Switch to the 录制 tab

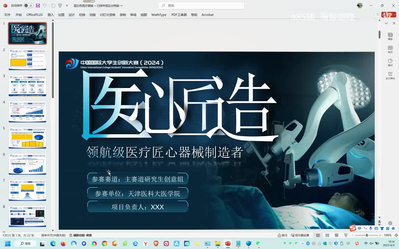[x=123, y=15]
